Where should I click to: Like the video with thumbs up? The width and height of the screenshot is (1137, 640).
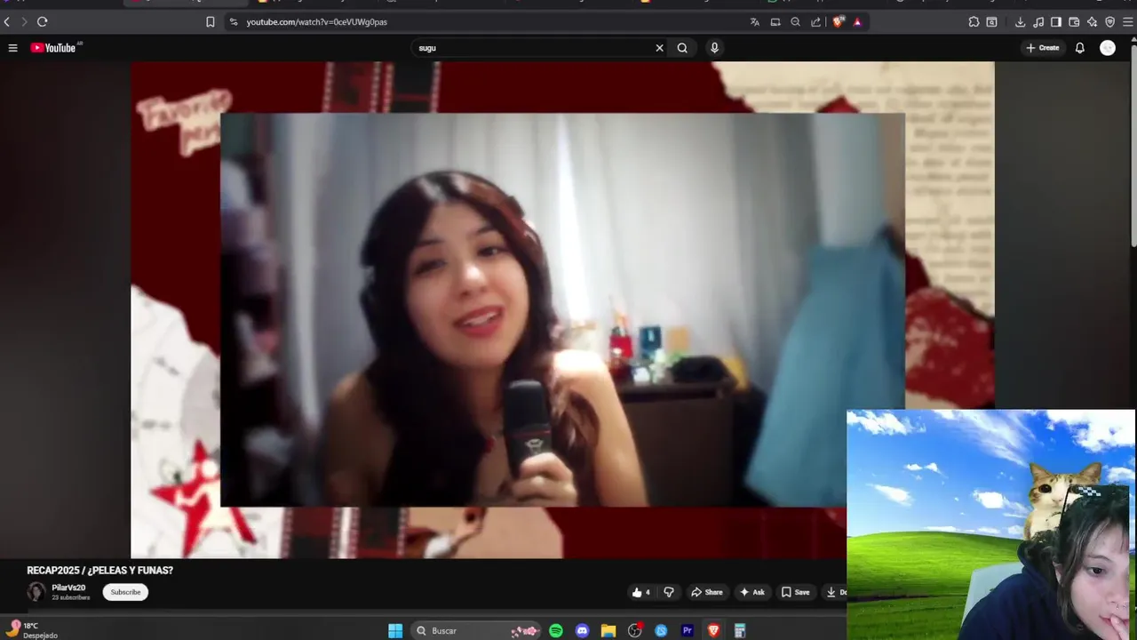[640, 592]
